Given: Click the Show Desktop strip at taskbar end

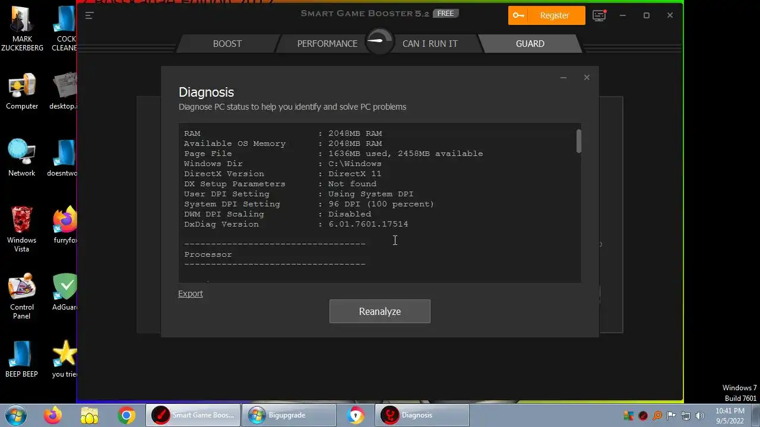Looking at the screenshot, I should 755,415.
